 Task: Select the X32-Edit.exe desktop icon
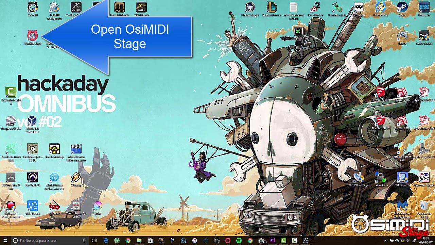141,9
